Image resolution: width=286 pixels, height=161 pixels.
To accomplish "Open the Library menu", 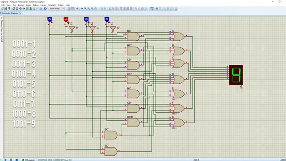I will (x=43, y=5).
